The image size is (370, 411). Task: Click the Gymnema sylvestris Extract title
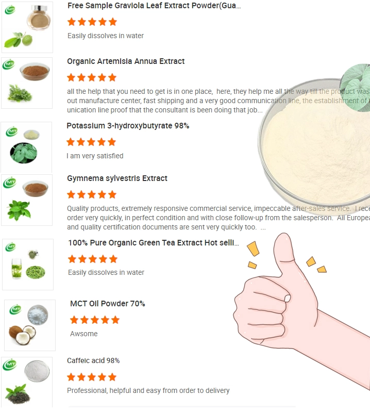[117, 178]
